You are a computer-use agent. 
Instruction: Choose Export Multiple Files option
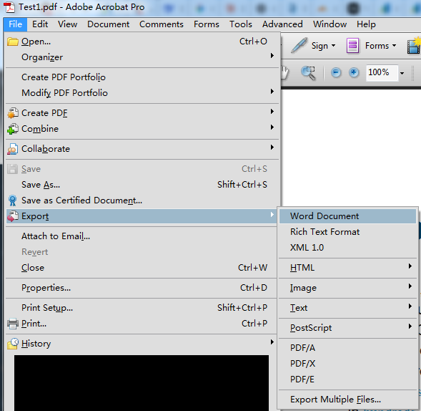coord(347,400)
